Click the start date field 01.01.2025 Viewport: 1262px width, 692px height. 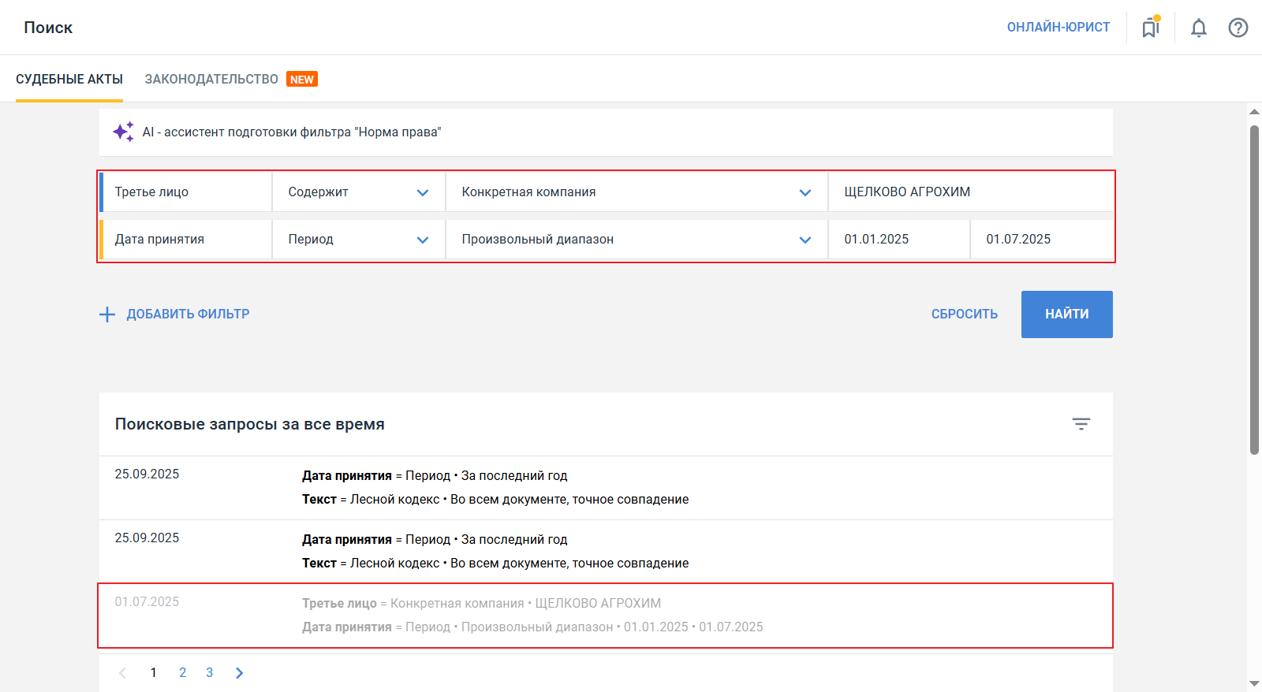pyautogui.click(x=898, y=240)
